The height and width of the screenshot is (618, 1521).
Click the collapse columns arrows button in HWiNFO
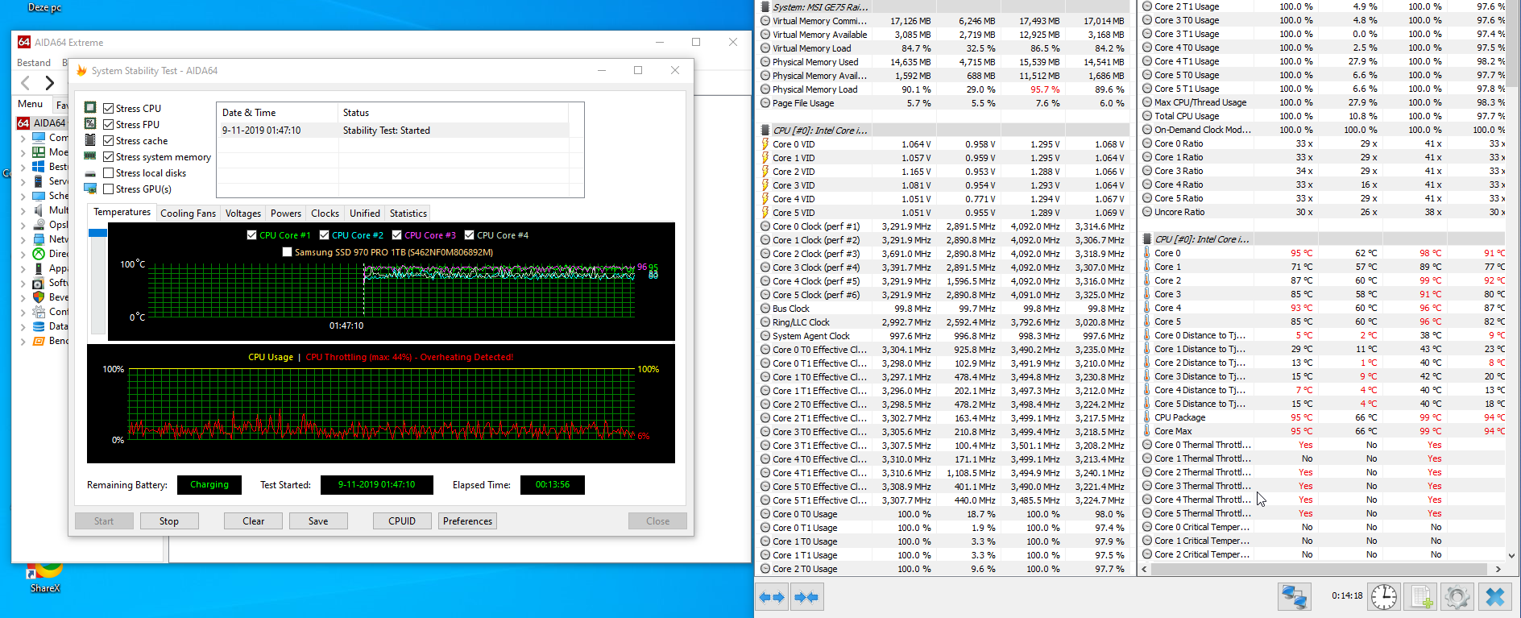pos(806,597)
